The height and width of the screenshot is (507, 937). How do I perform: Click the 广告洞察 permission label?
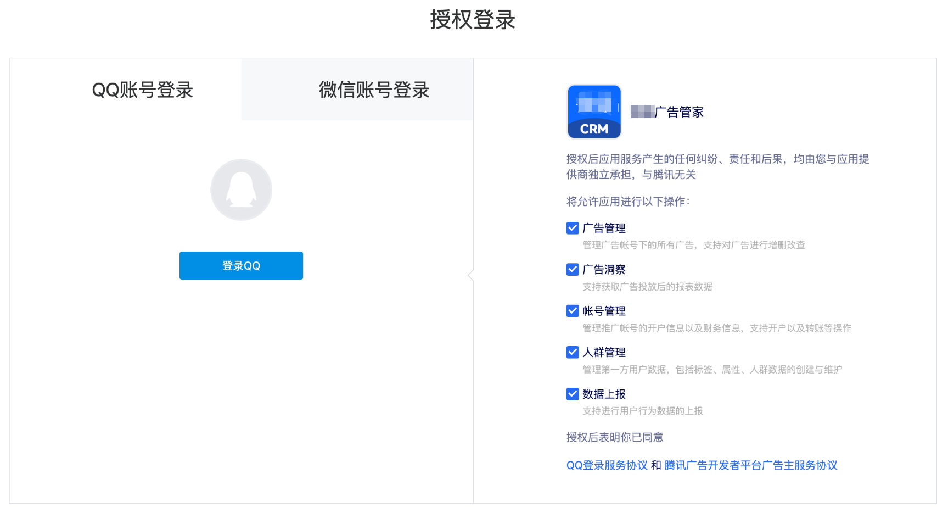(604, 269)
